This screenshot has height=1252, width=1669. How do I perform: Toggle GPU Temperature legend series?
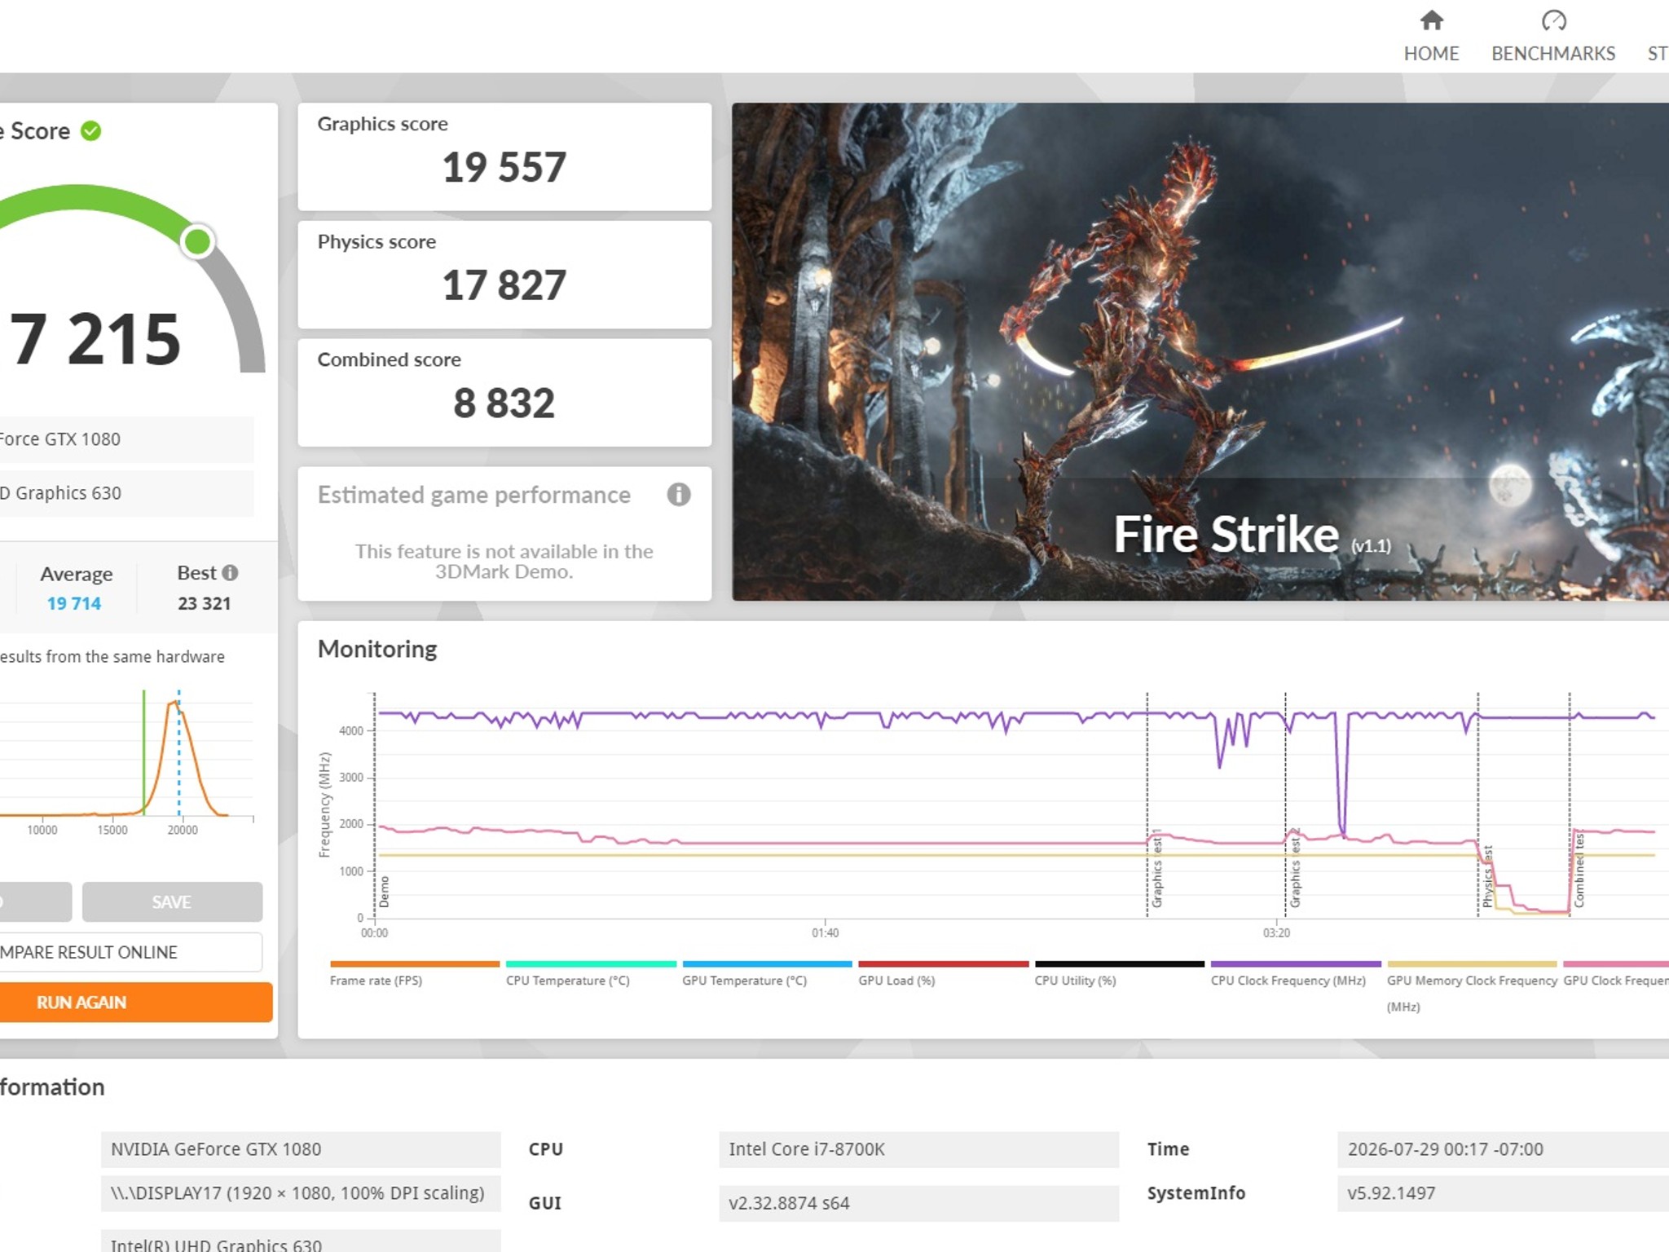tap(744, 981)
